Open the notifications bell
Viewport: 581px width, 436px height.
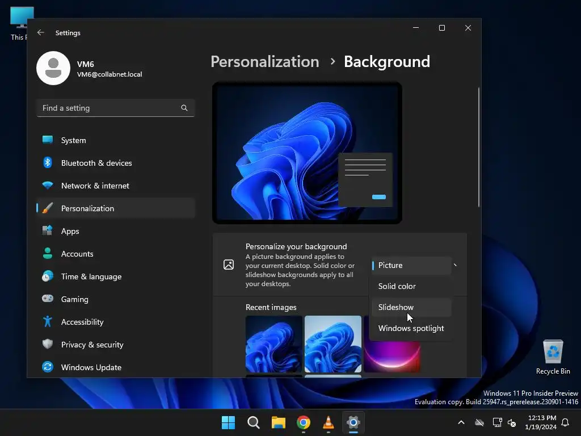click(x=566, y=422)
